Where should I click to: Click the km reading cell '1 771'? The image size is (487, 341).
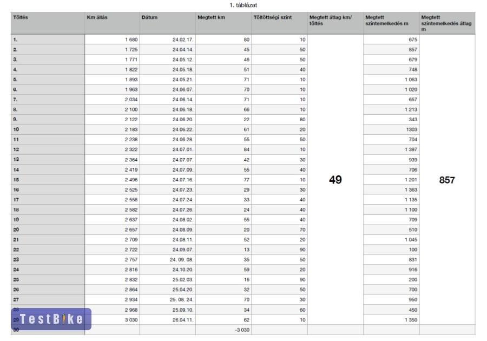pyautogui.click(x=112, y=60)
